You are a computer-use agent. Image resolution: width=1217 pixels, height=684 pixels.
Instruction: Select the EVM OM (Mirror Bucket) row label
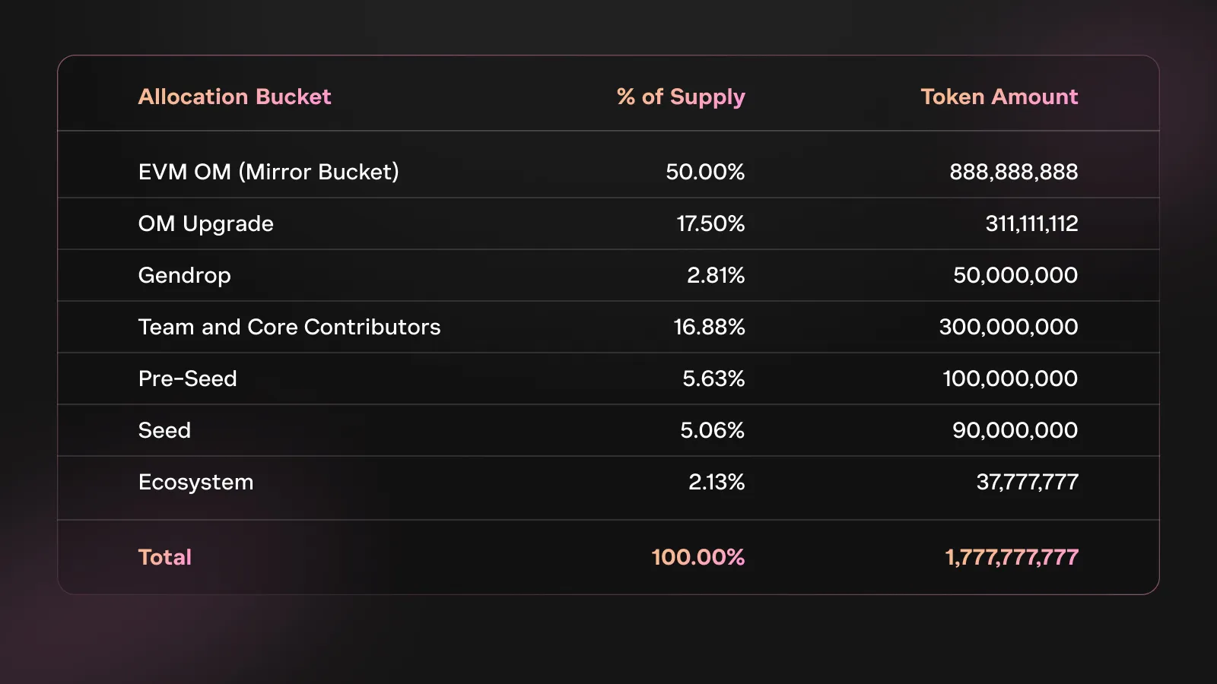[x=269, y=172]
